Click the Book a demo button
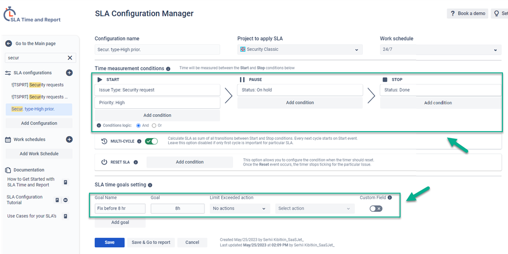The width and height of the screenshot is (508, 254). click(467, 14)
